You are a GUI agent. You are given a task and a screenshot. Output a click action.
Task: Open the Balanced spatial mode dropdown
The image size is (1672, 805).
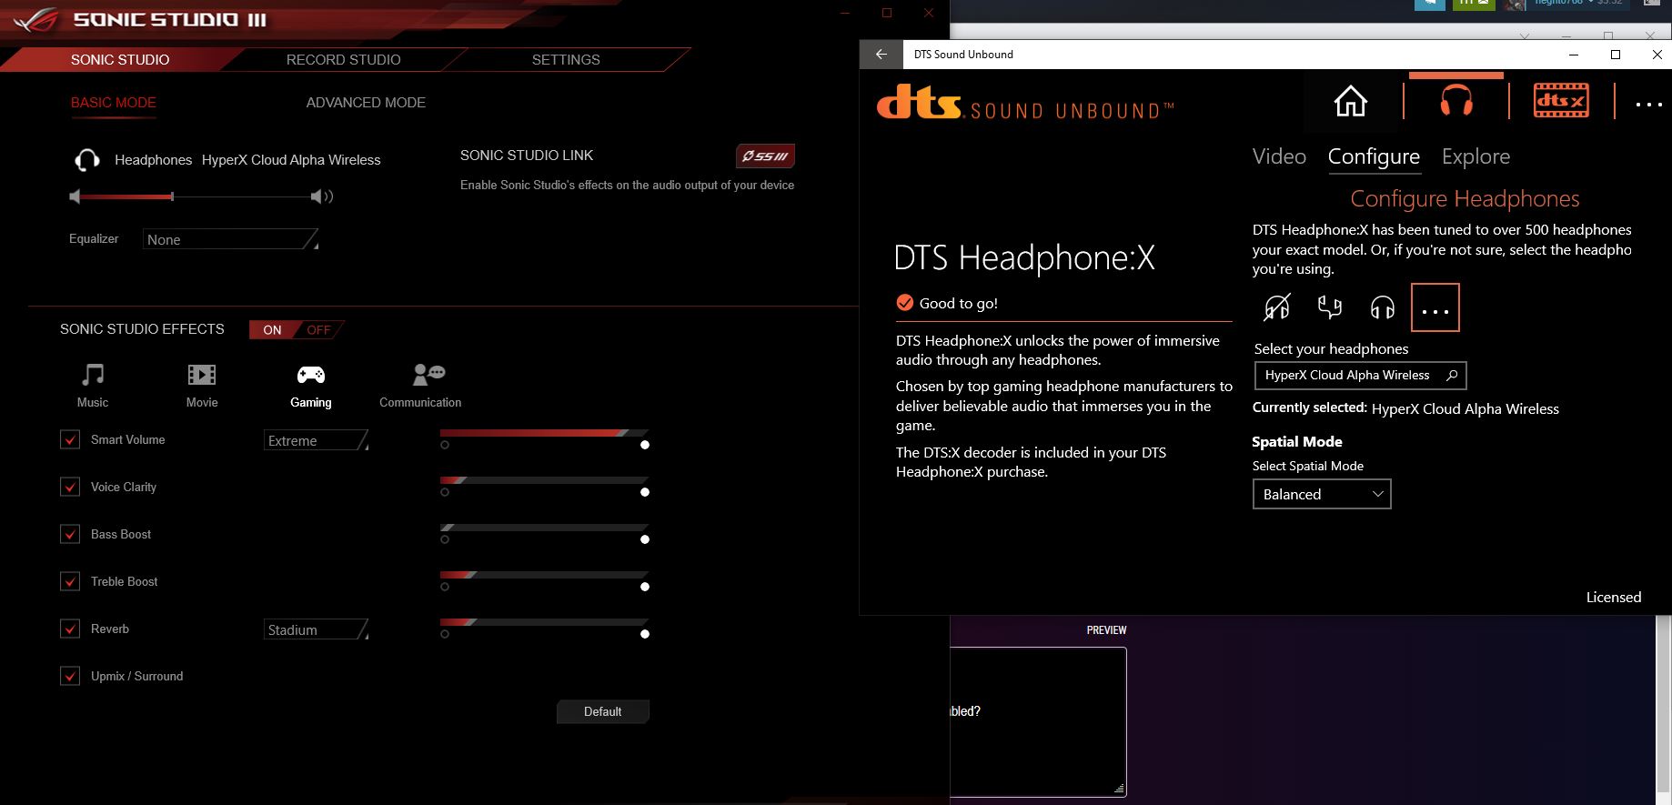point(1321,495)
